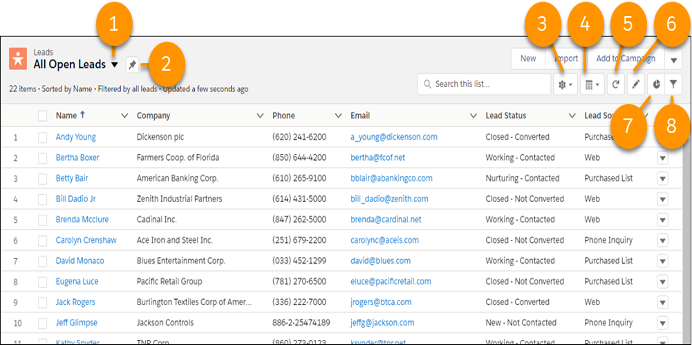The image size is (692, 345).
Task: Email a_young@dickenson.com
Action: (394, 137)
